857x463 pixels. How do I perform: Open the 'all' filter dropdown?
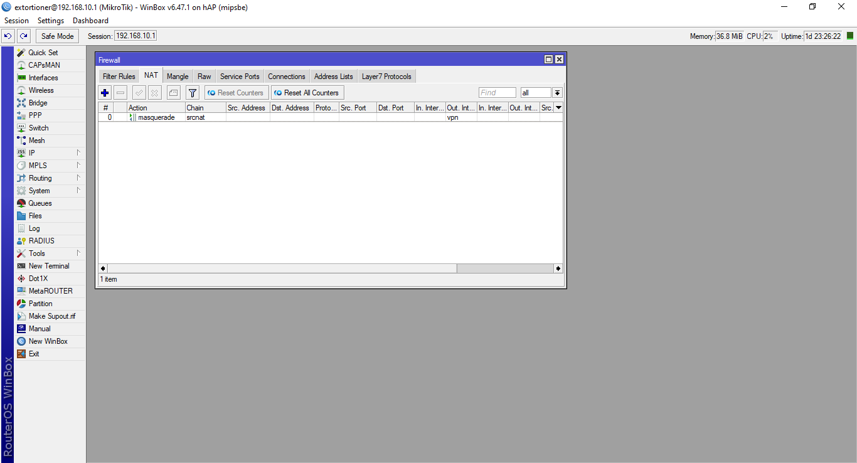pos(557,93)
